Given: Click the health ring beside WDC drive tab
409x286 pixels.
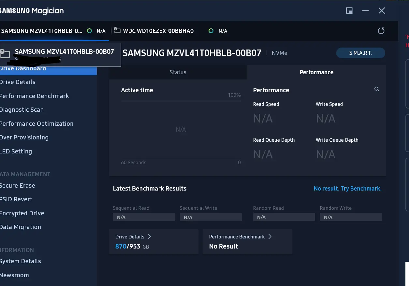Looking at the screenshot, I should (211, 31).
